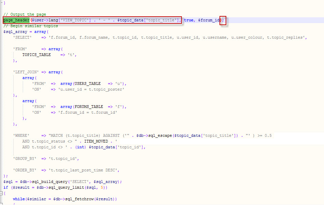Click the sql_escape method name
The width and height of the screenshot is (324, 205).
[160, 135]
